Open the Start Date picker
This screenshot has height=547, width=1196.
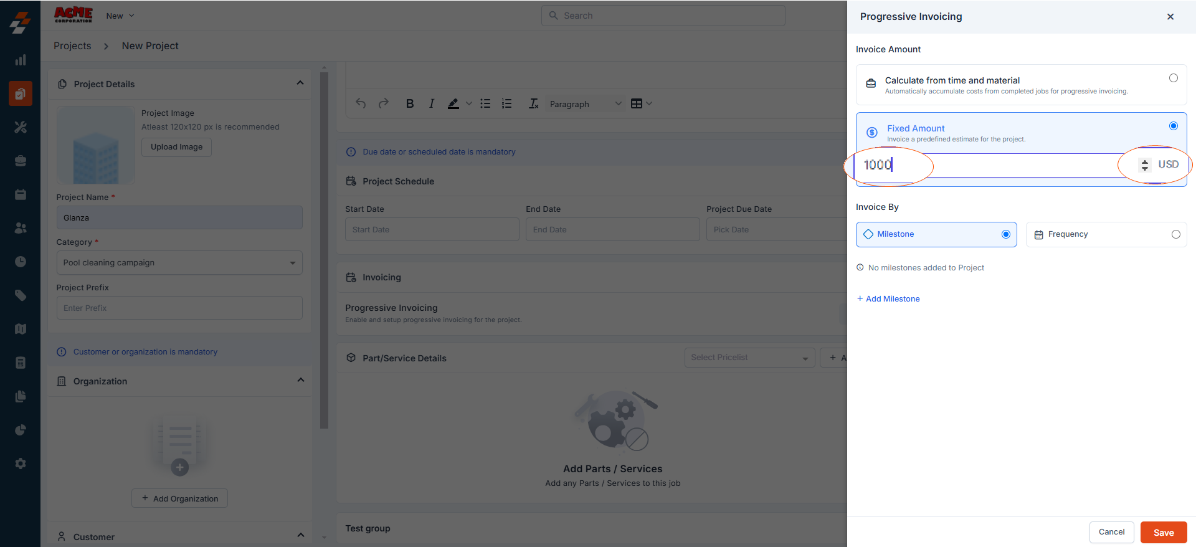click(x=432, y=229)
